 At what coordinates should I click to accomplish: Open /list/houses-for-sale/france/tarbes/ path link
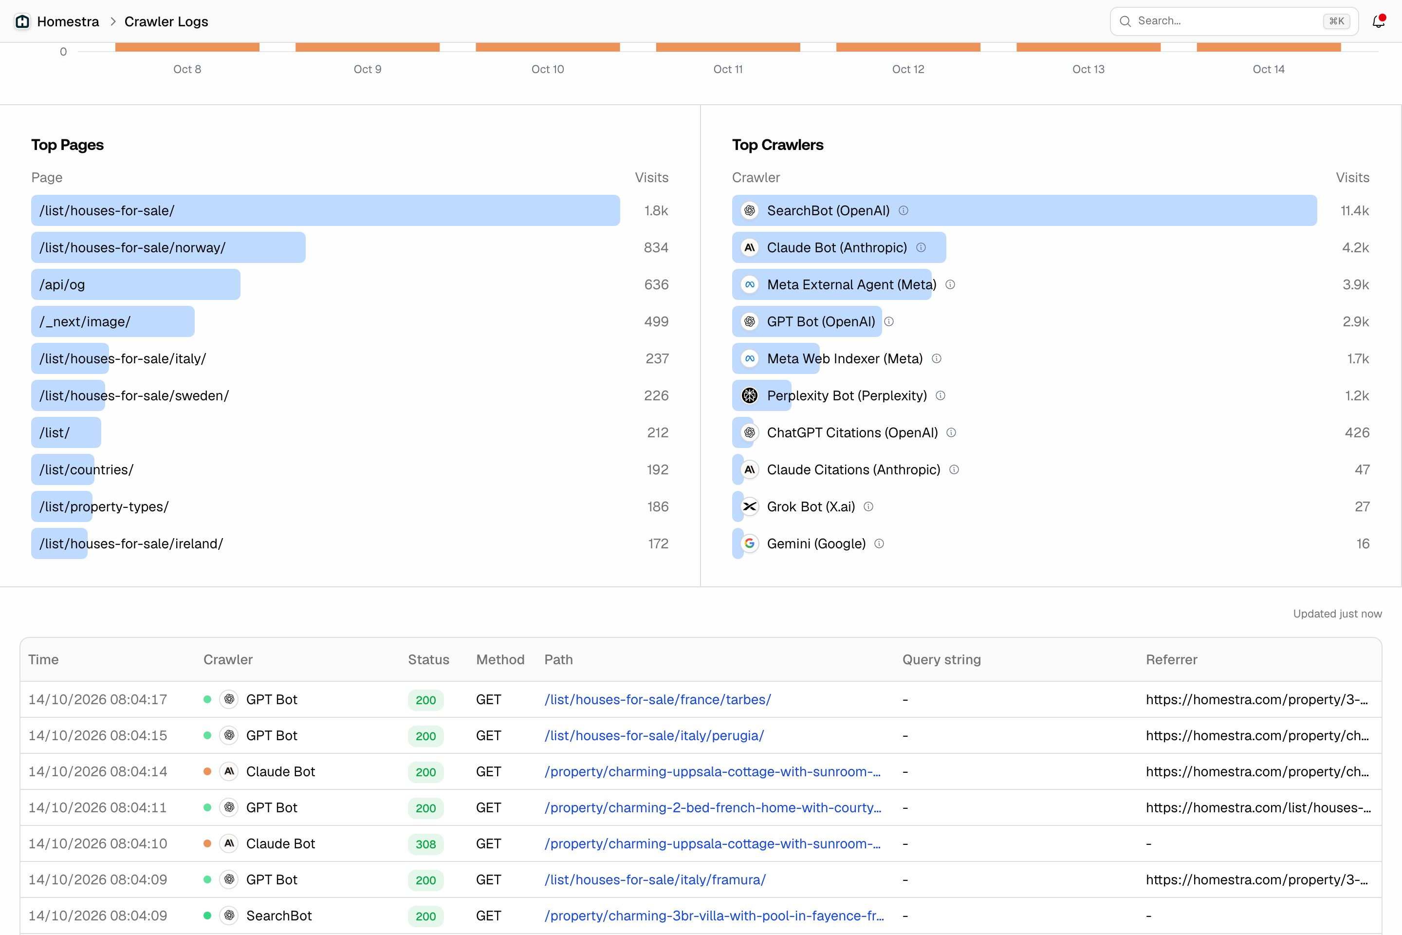coord(658,699)
